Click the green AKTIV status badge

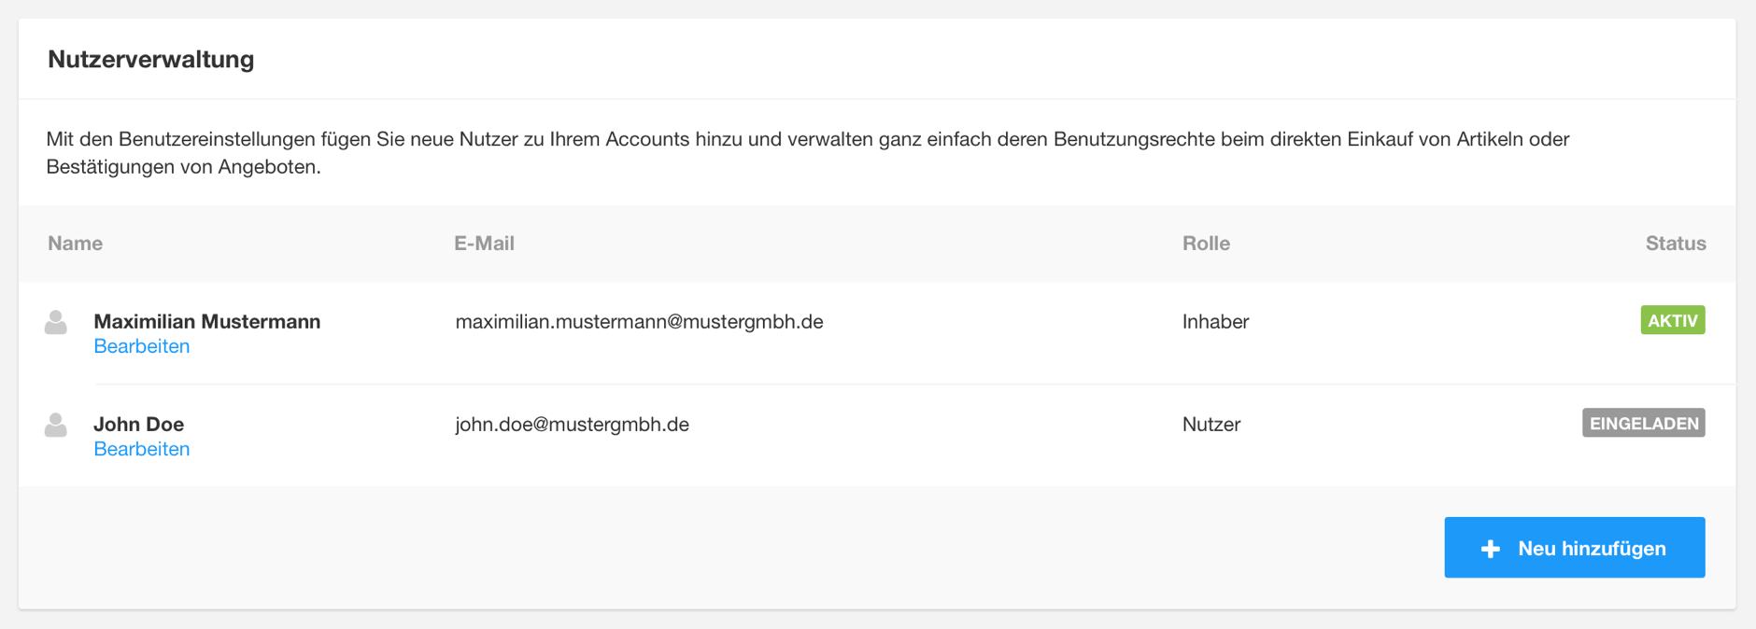click(x=1673, y=321)
